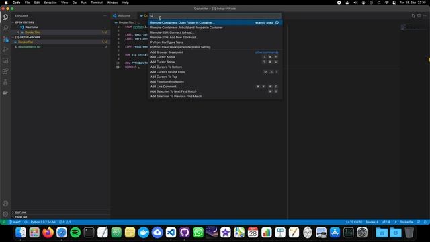Image resolution: width=430 pixels, height=242 pixels.
Task: Open Remote Explorer view icon
Action: coord(5,61)
